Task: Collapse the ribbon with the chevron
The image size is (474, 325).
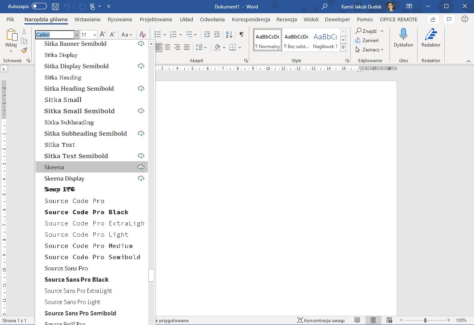Action: click(468, 61)
